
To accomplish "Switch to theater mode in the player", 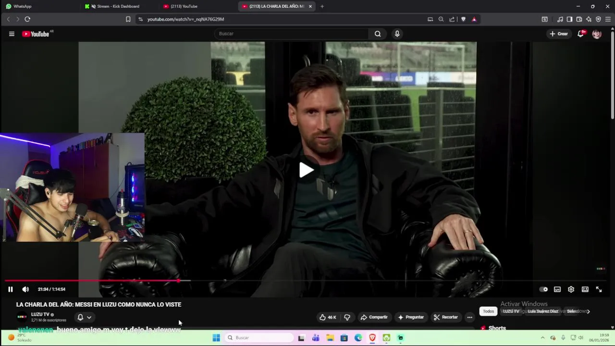I will tap(585, 289).
